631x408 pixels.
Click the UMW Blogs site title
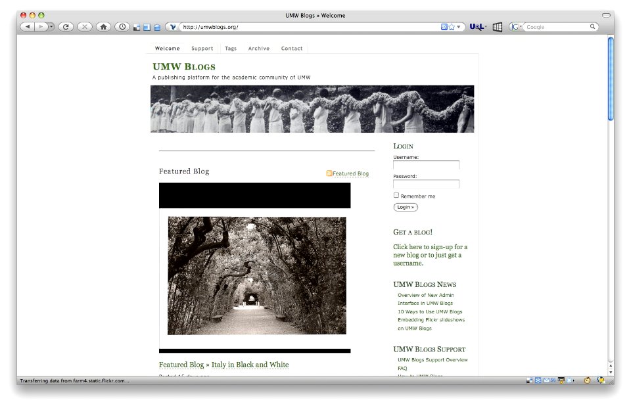point(184,66)
